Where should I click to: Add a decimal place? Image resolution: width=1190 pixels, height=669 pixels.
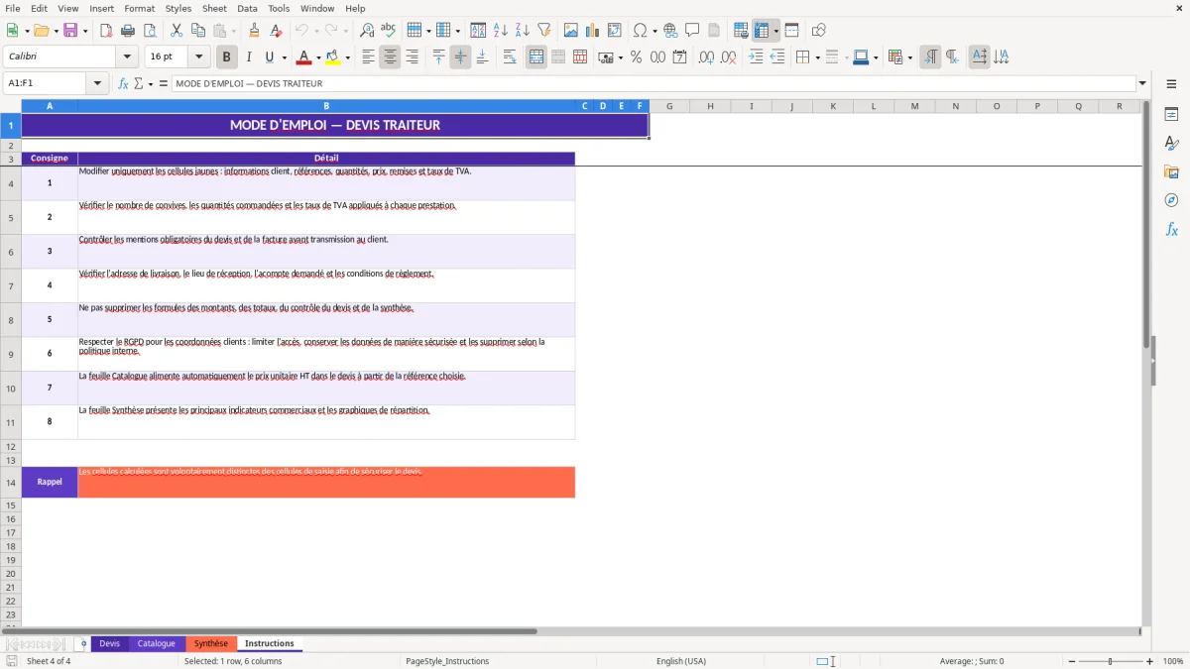[x=707, y=57]
